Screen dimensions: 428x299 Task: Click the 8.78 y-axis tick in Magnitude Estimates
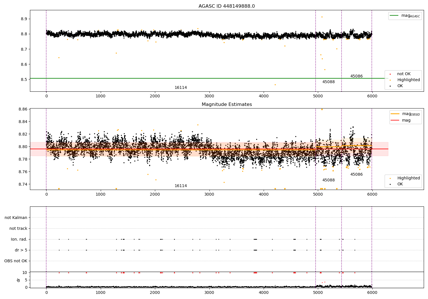[23, 159]
